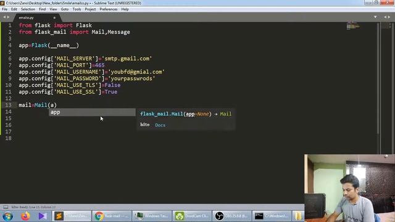
Task: Click the 465 port value
Action: pos(100,65)
